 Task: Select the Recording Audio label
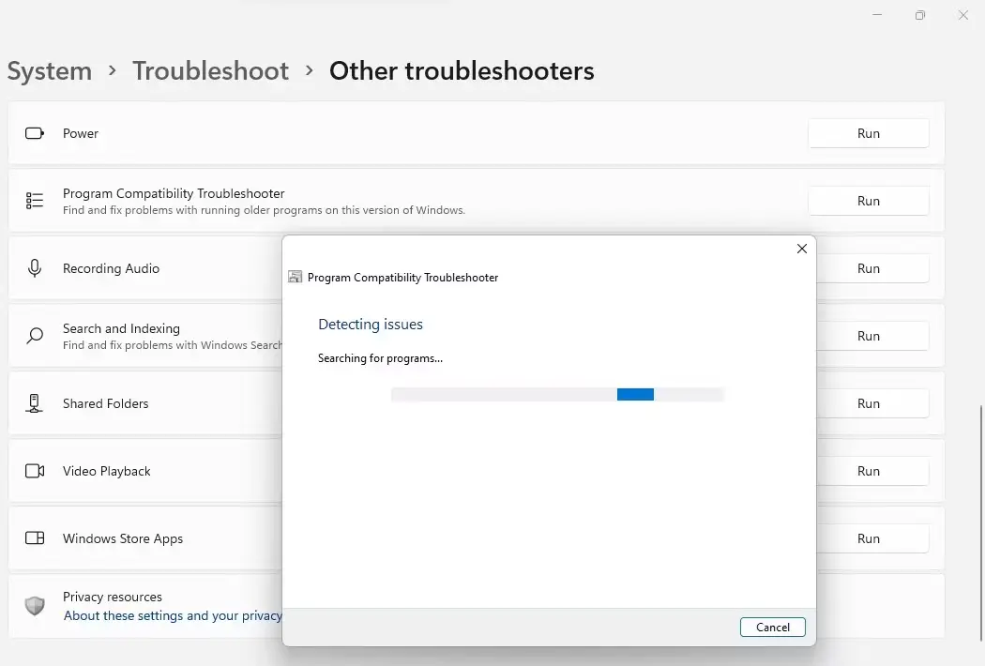pyautogui.click(x=112, y=268)
